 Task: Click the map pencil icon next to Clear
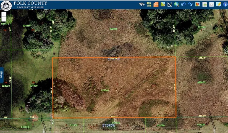(x=163, y=4)
